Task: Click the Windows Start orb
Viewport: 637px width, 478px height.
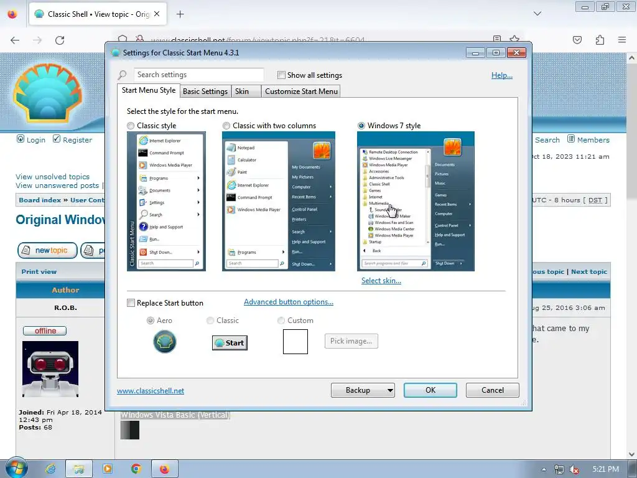Action: coord(17,468)
